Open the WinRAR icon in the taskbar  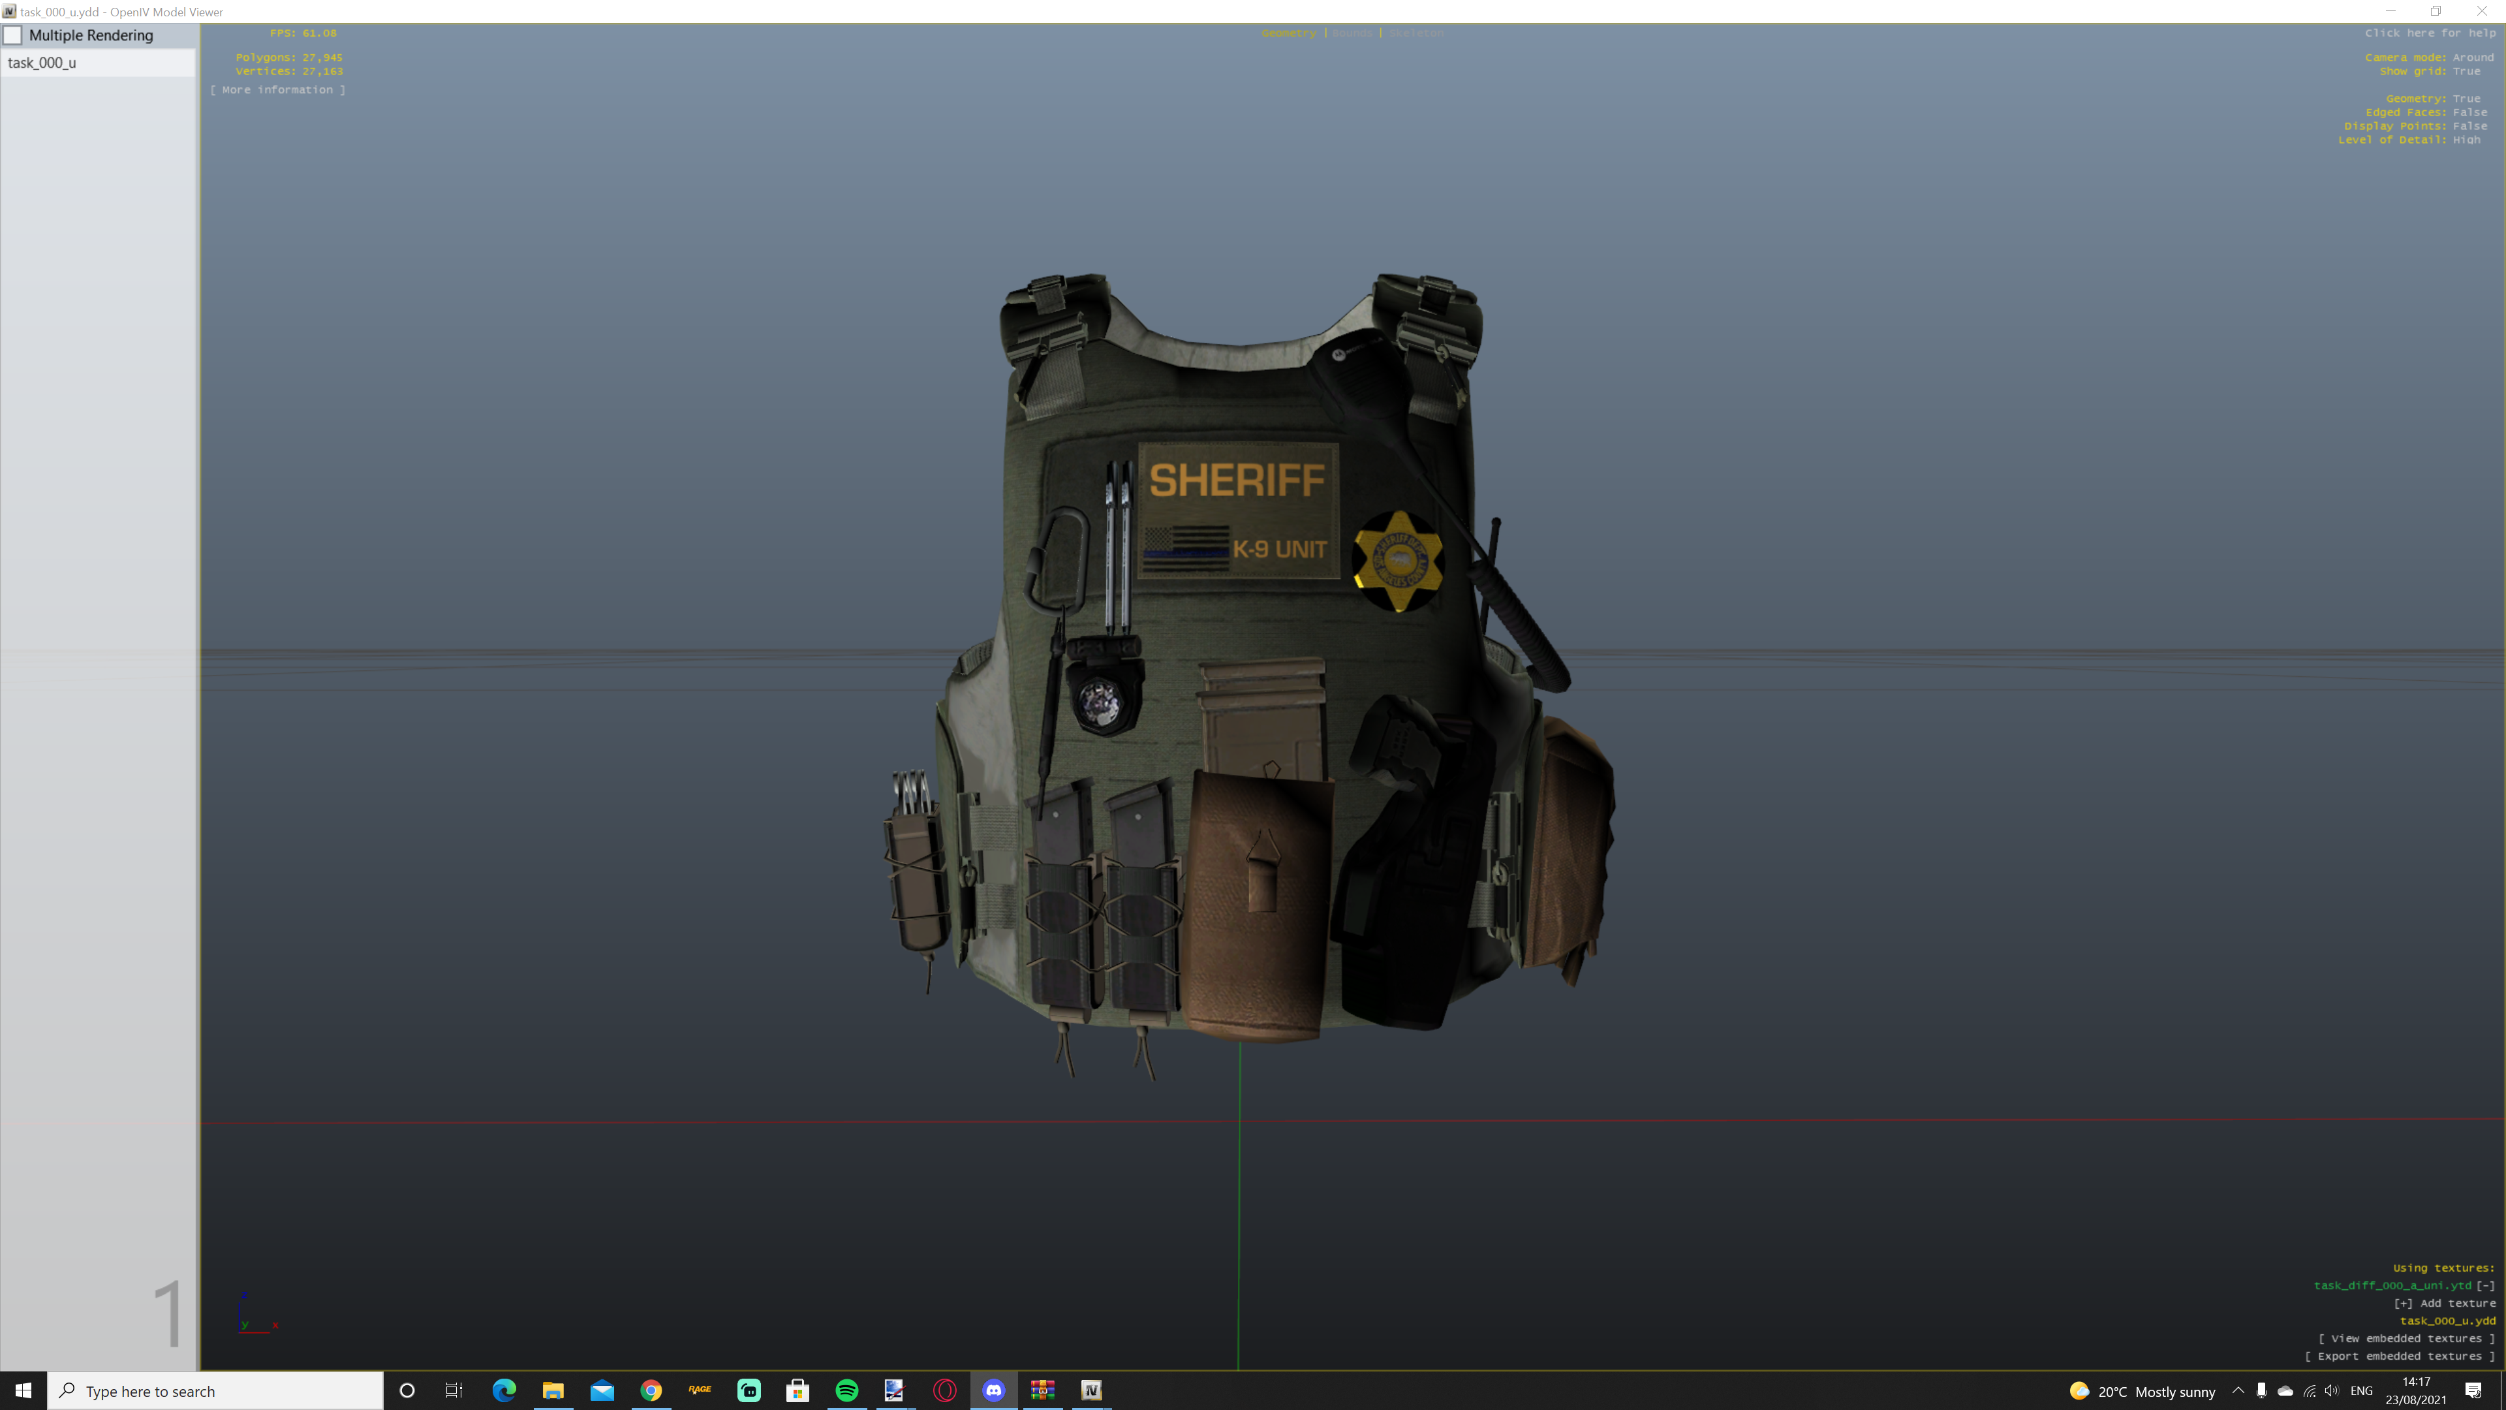1042,1390
